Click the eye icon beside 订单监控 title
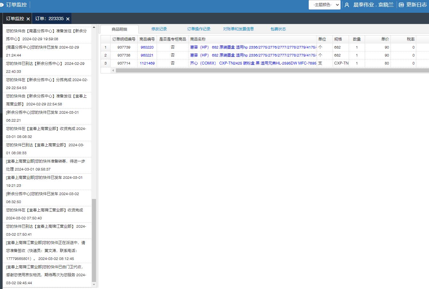The height and width of the screenshot is (289, 429). pyautogui.click(x=2, y=5)
